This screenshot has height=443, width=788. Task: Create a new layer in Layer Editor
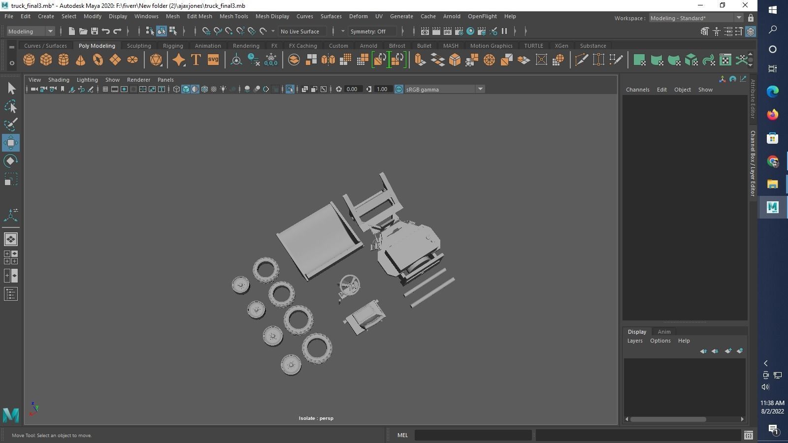click(x=728, y=351)
